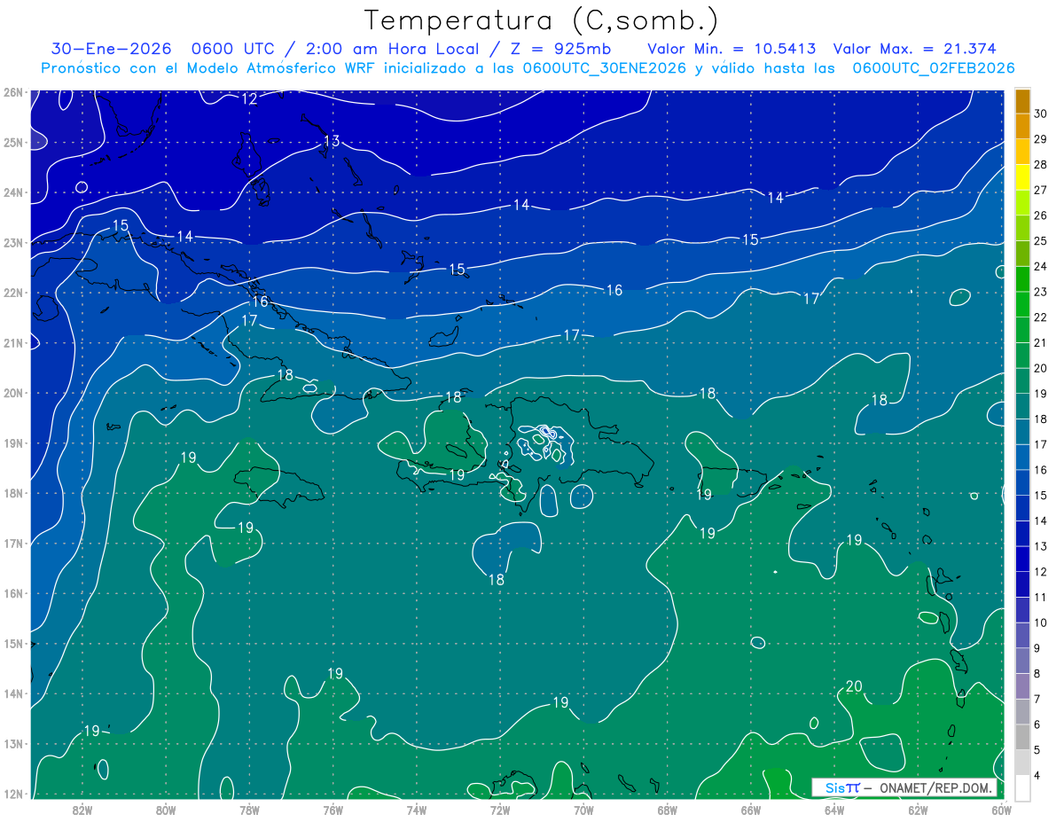The height and width of the screenshot is (822, 1064).
Task: Pick the teal swatch between 18 and 19
Action: click(1022, 406)
